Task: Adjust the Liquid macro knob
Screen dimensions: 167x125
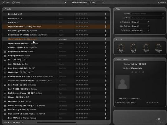Action: (133, 46)
